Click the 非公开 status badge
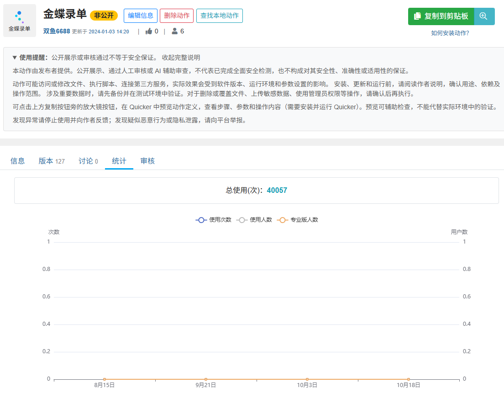Image resolution: width=504 pixels, height=393 pixels. tap(104, 16)
